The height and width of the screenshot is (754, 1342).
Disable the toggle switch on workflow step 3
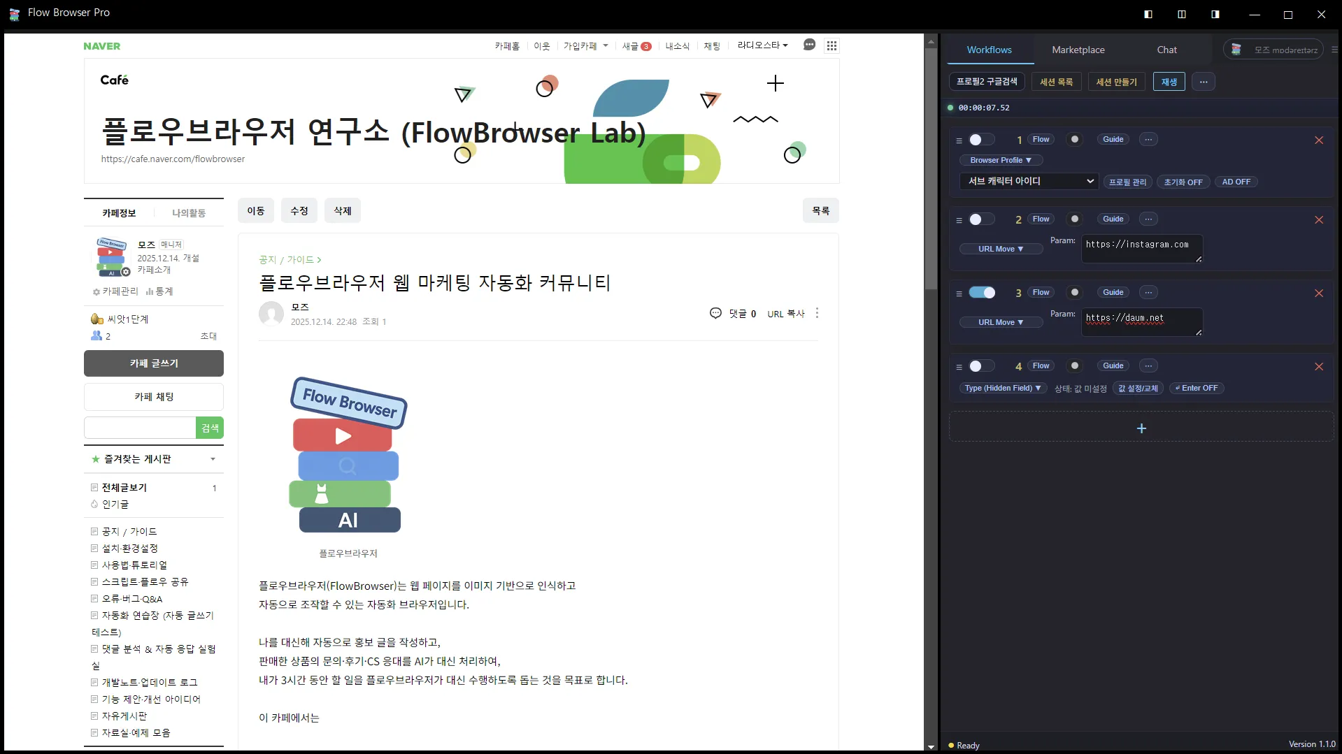coord(983,292)
